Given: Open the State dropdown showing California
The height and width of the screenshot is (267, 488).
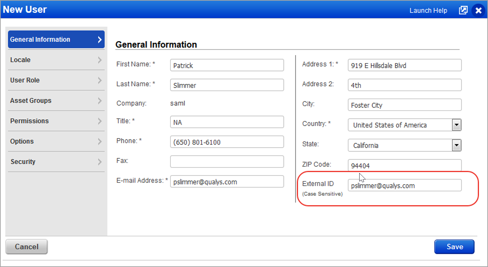Looking at the screenshot, I should tap(456, 145).
